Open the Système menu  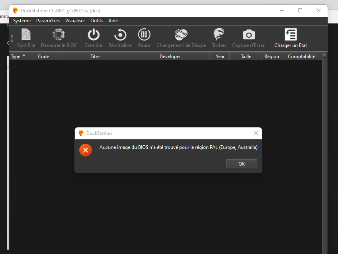tap(22, 21)
